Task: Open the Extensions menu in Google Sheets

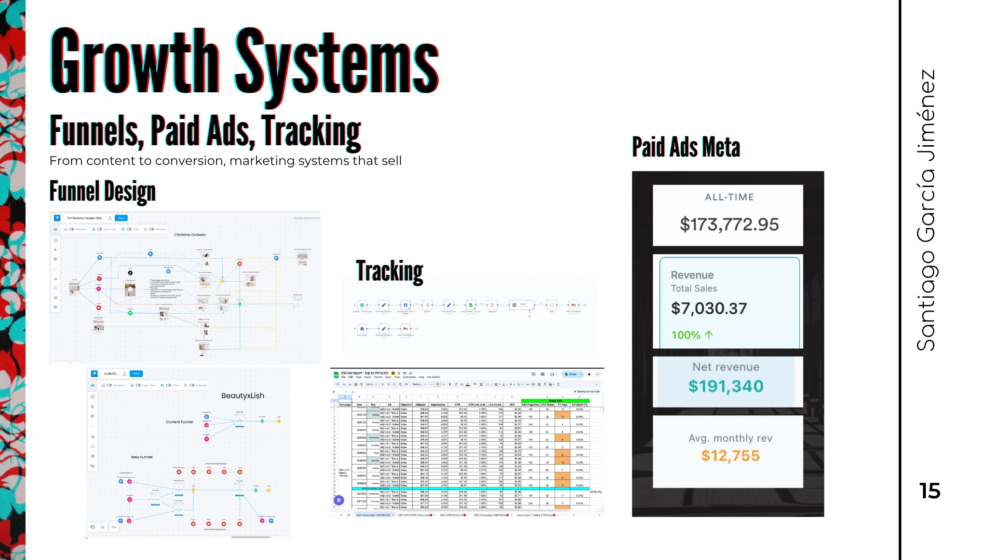Action: 409,377
